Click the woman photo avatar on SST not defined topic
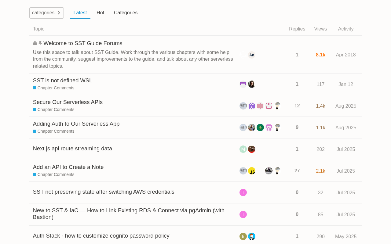391x244 pixels. [251, 84]
